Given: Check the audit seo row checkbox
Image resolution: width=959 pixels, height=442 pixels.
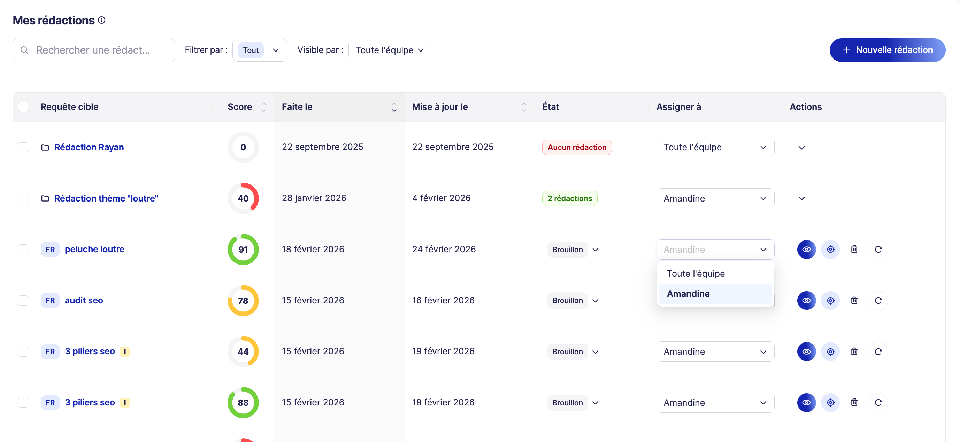Looking at the screenshot, I should click(23, 300).
